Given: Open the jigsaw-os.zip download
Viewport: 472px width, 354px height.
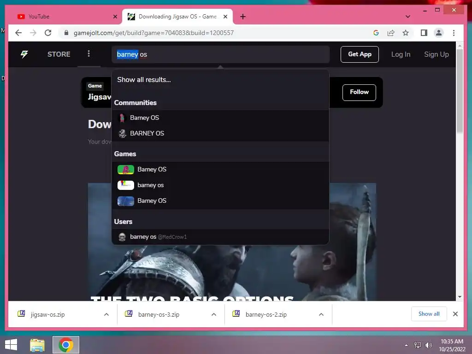Looking at the screenshot, I should pos(47,314).
